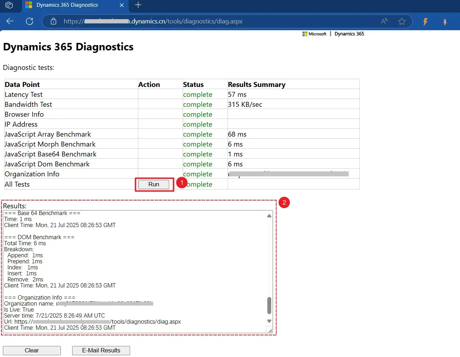The image size is (460, 357).
Task: Click the JavaScript Dom Benchmark "complete" status
Action: coord(198,164)
